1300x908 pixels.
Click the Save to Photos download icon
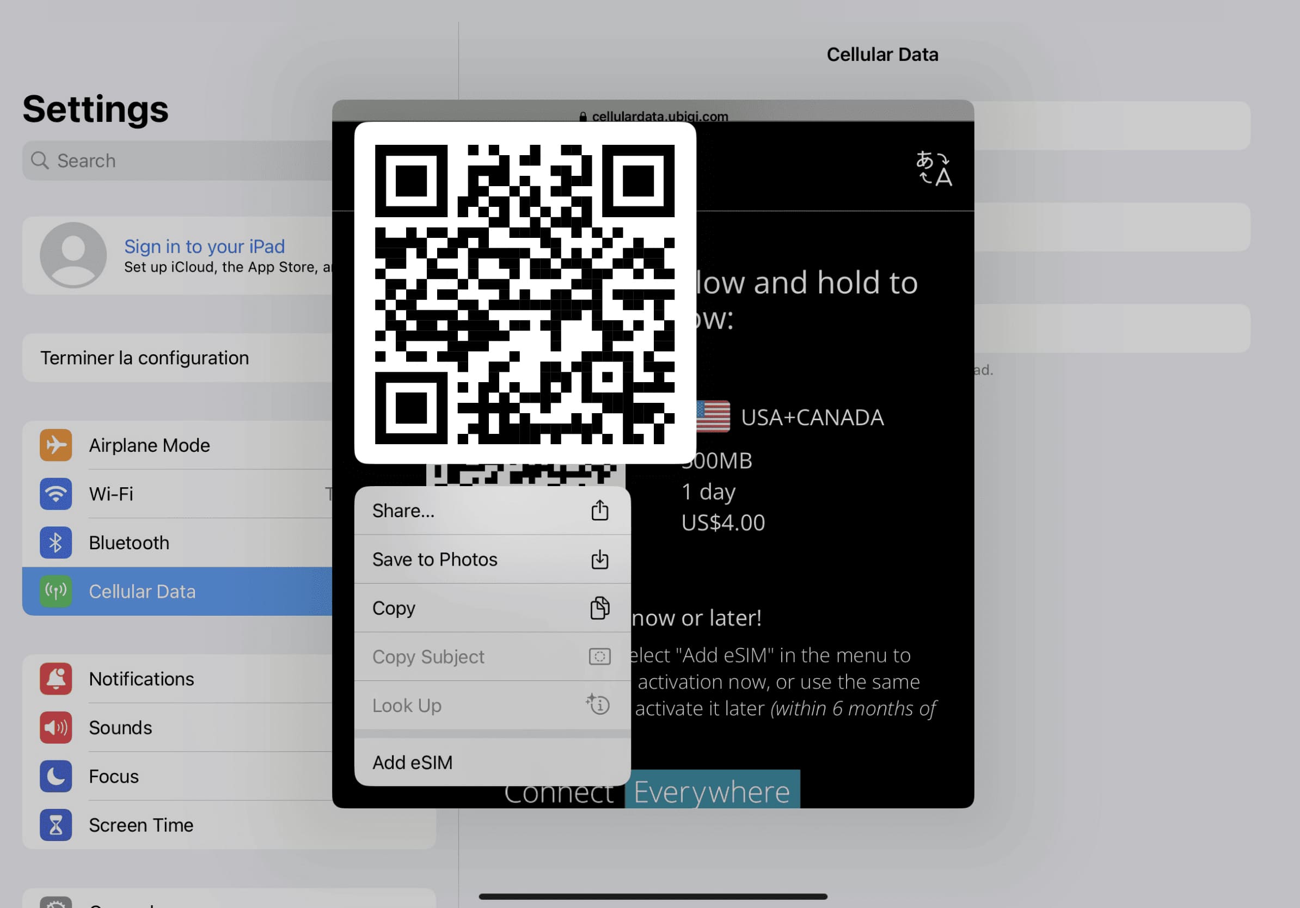[599, 559]
